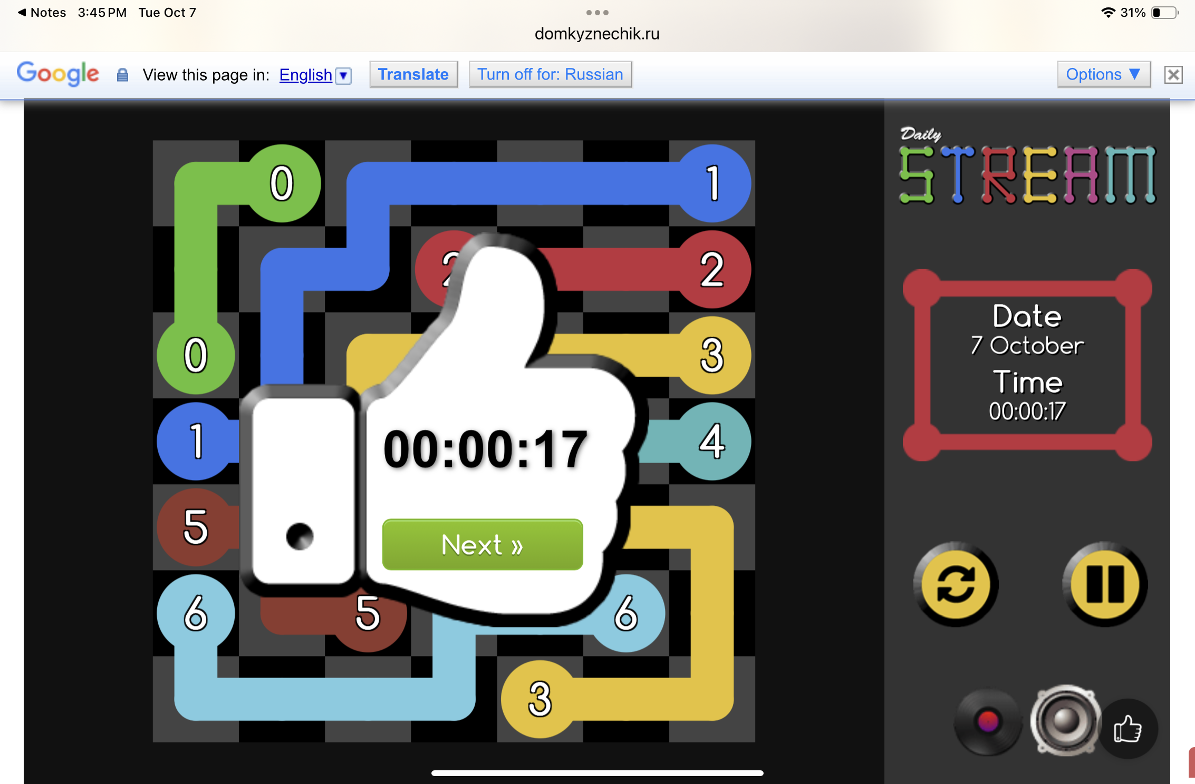Screen dimensions: 1195x784
Task: Click the Google logo in translate bar
Action: tap(58, 73)
